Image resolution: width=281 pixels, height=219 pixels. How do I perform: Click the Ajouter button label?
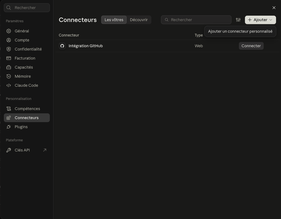[260, 20]
